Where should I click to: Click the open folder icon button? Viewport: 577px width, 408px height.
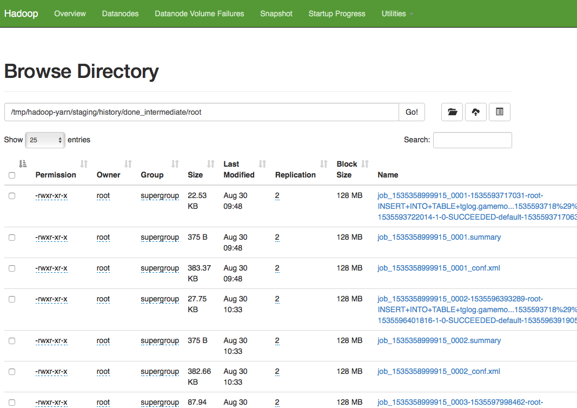pos(452,112)
